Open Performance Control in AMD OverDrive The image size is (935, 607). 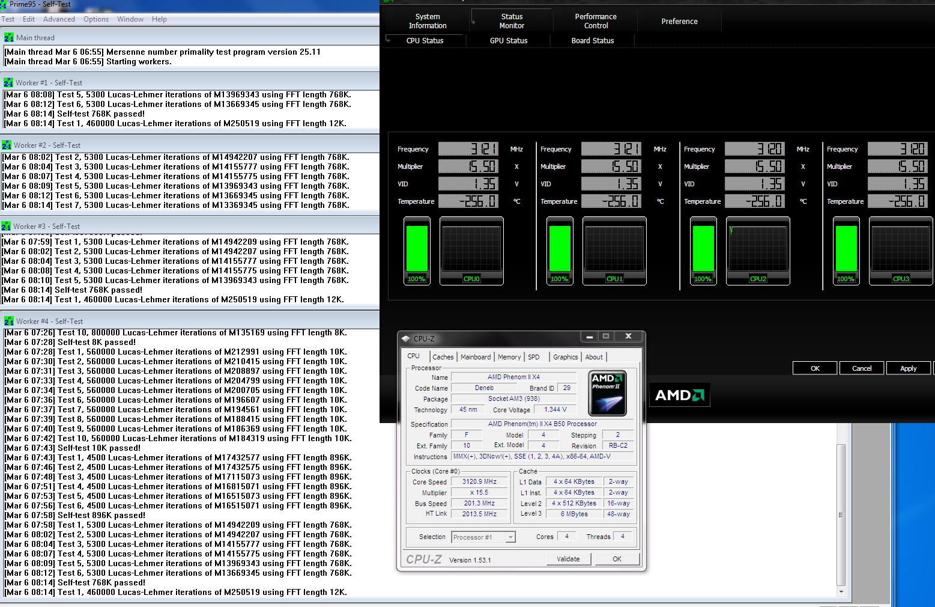click(x=596, y=21)
